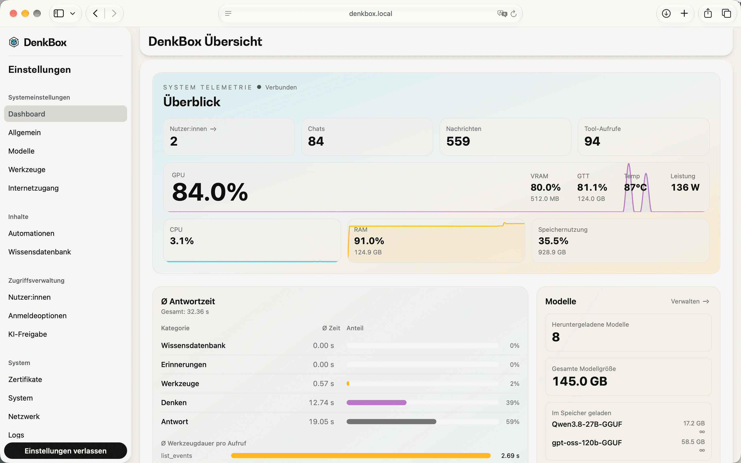Open KI-Freigabe settings

point(28,334)
